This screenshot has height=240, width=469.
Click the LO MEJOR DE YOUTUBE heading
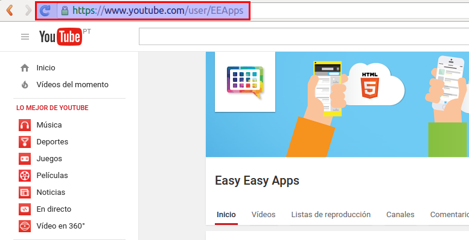coord(53,108)
